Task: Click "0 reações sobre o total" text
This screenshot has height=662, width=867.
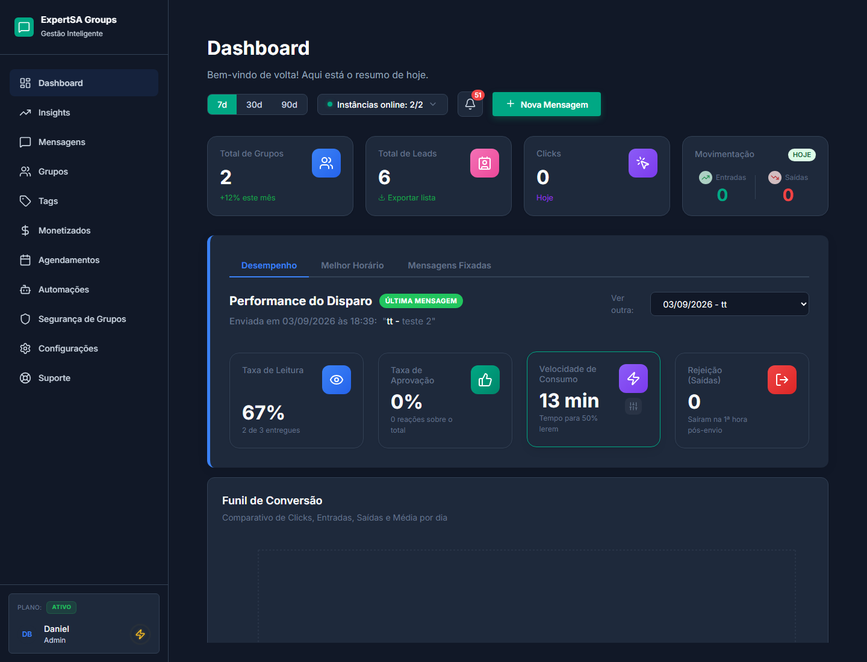Action: pyautogui.click(x=421, y=425)
